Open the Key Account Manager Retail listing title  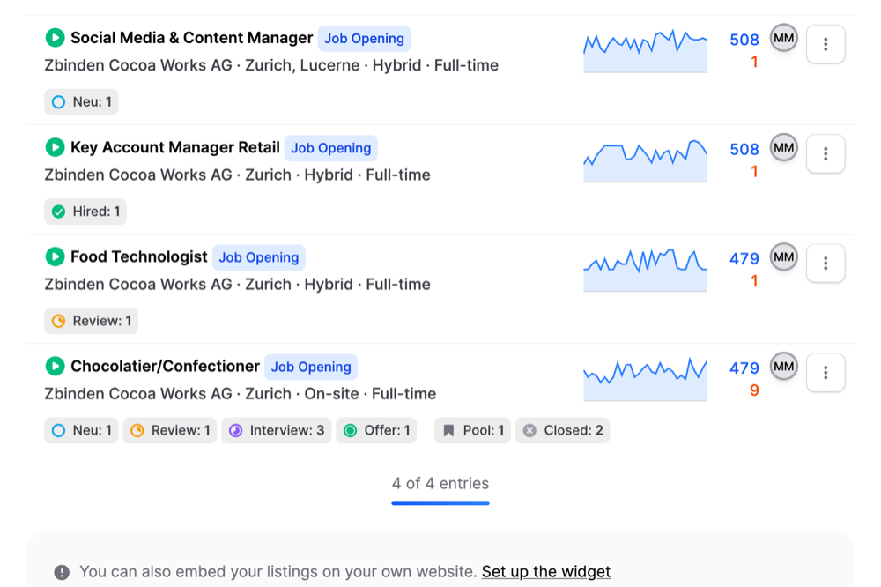click(175, 147)
